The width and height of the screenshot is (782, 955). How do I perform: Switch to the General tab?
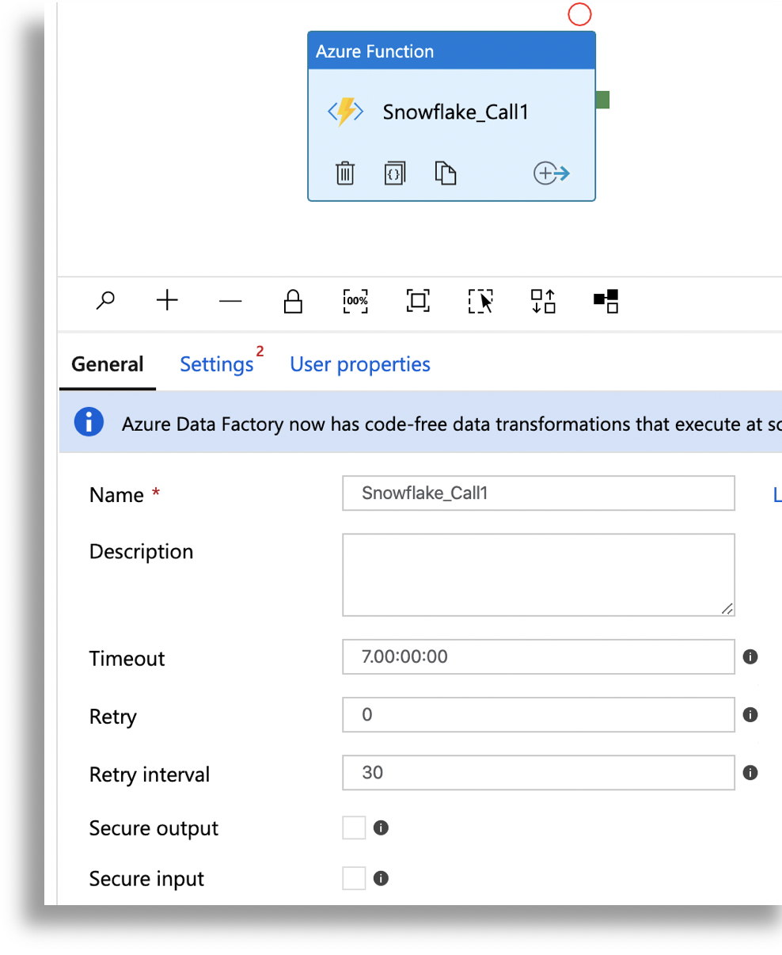pos(108,364)
